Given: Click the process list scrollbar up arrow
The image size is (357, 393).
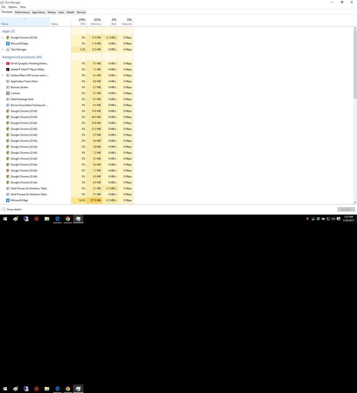Looking at the screenshot, I should tap(355, 28).
